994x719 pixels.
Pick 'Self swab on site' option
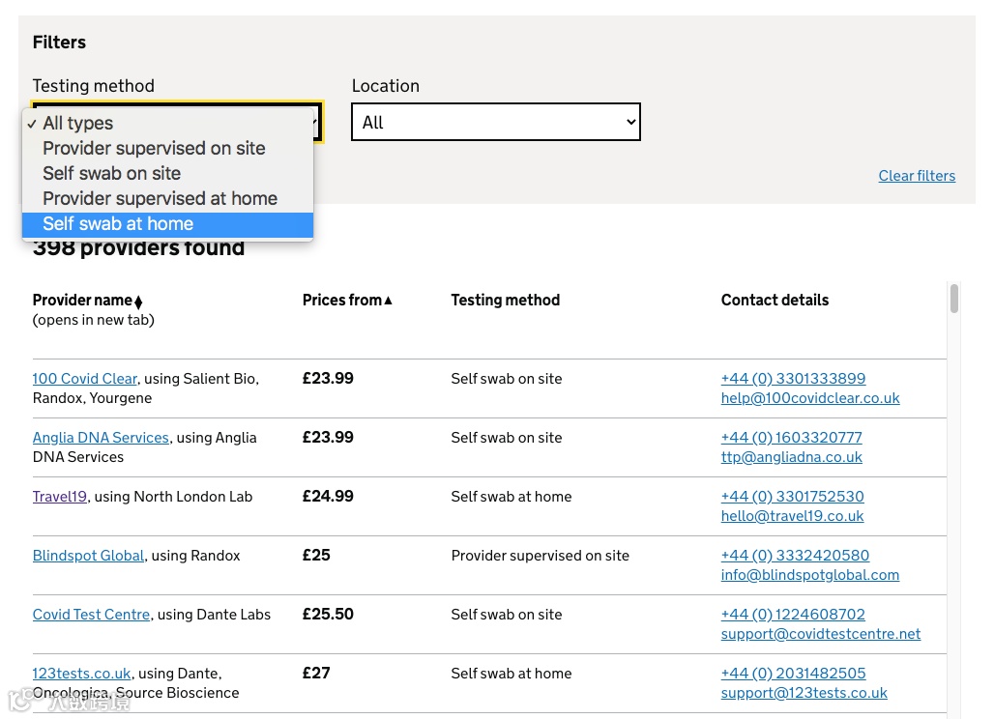pyautogui.click(x=111, y=174)
